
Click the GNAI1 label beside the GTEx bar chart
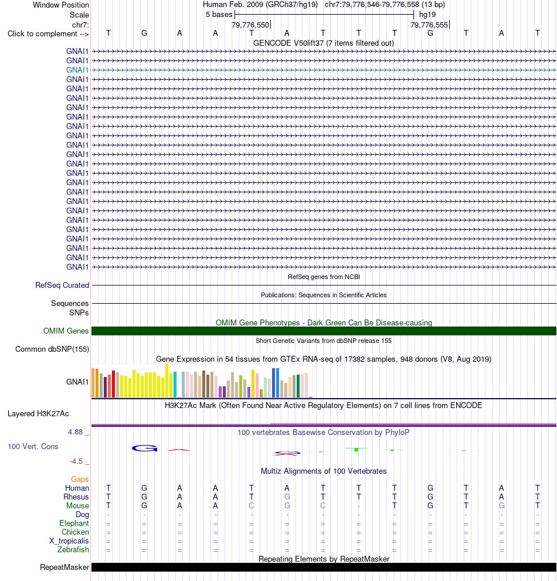click(77, 382)
